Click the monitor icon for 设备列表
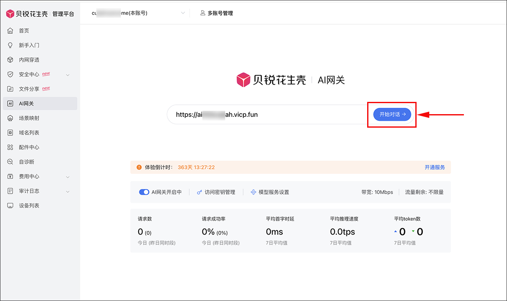 click(x=11, y=205)
